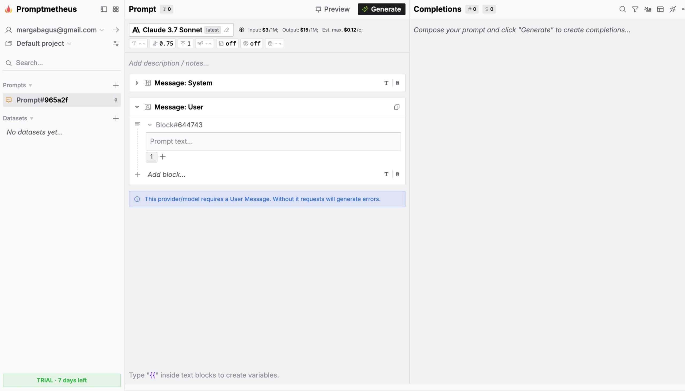Select variant tab 1 under the block

151,157
